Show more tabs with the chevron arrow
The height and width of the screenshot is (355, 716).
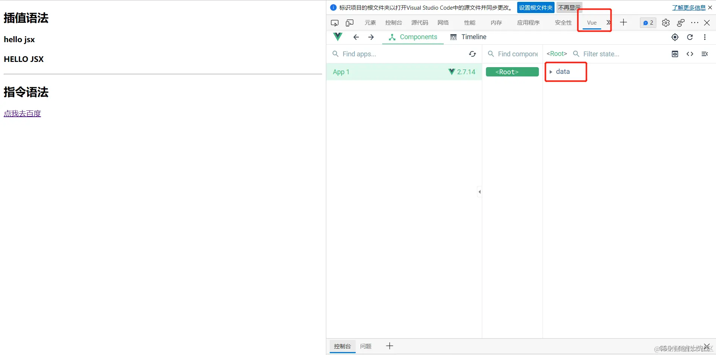[608, 23]
